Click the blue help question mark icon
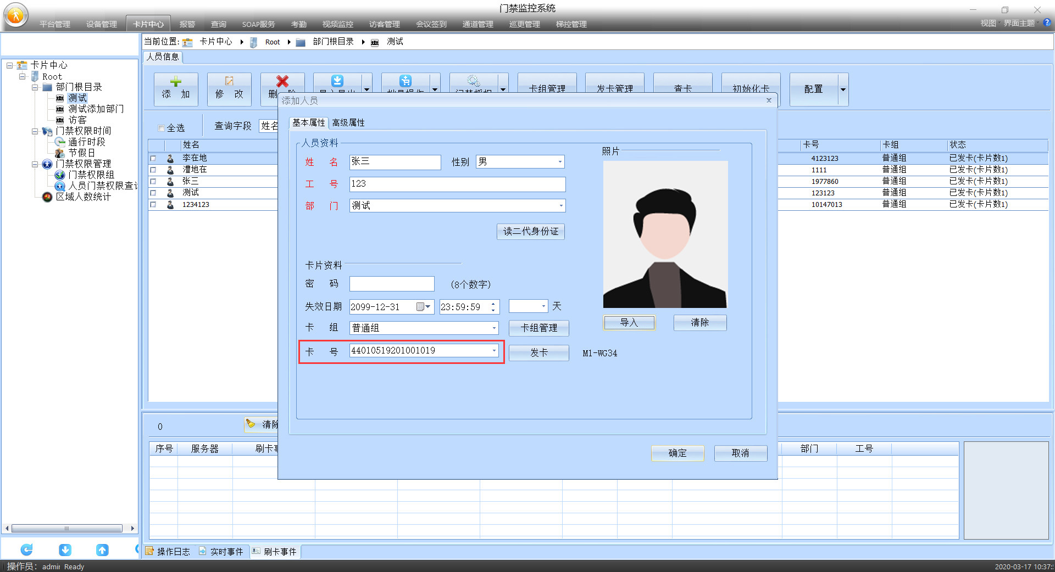 click(x=1047, y=23)
